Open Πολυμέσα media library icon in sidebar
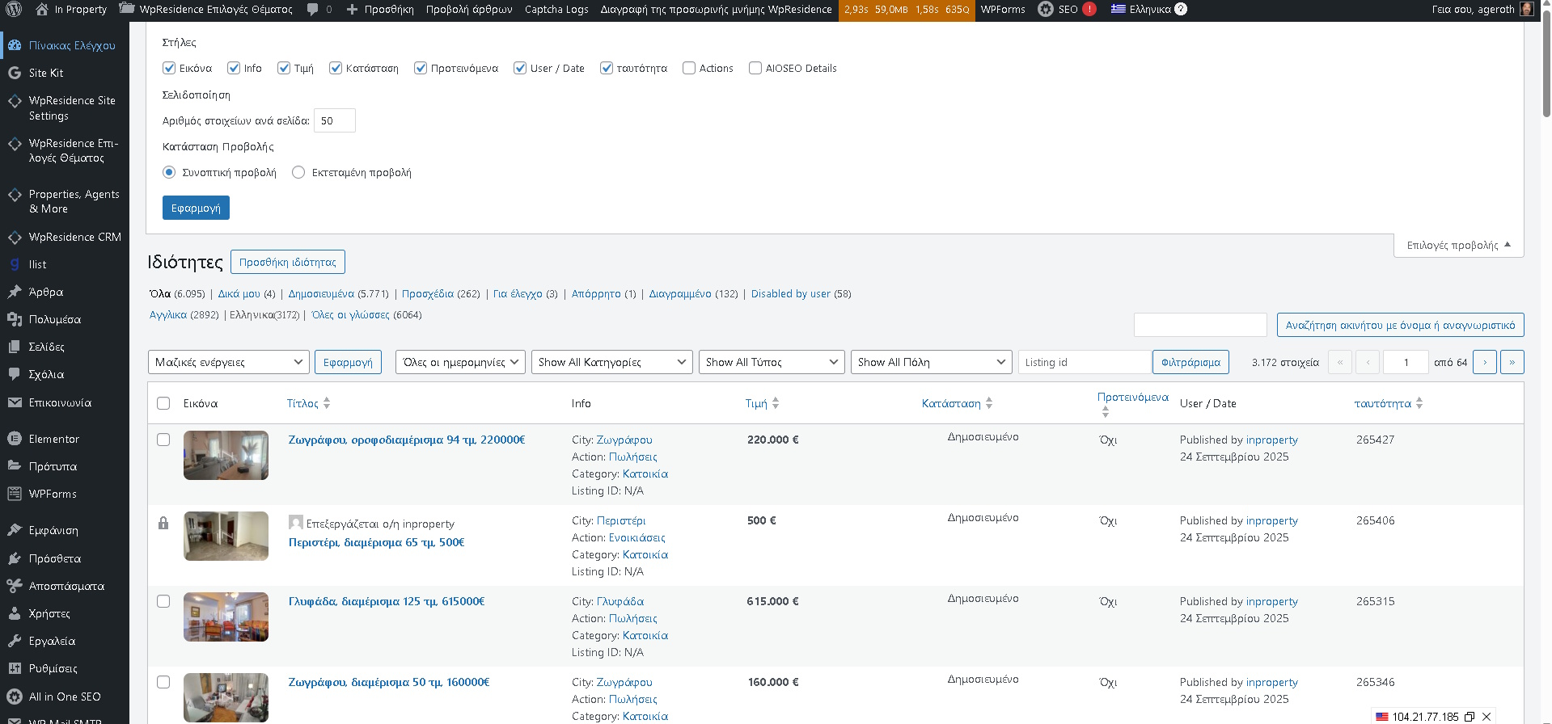This screenshot has width=1552, height=724. coord(15,319)
